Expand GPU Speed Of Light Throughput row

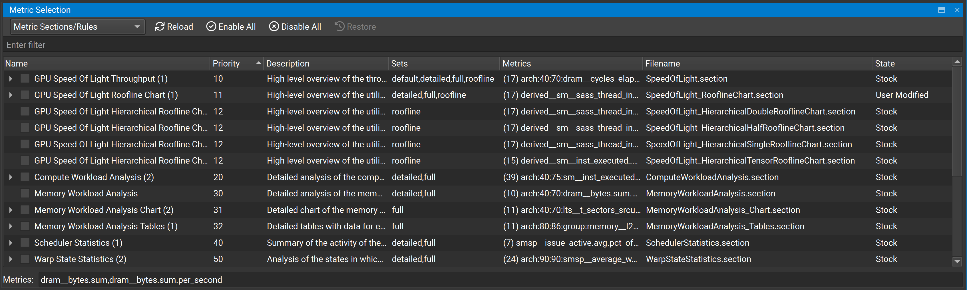(x=11, y=78)
